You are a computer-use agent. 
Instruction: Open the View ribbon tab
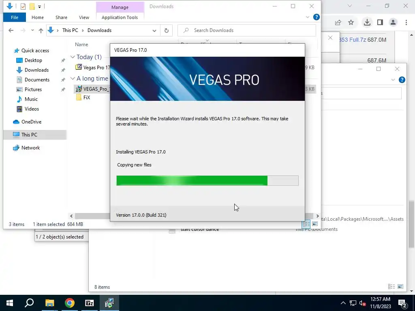[x=84, y=17]
